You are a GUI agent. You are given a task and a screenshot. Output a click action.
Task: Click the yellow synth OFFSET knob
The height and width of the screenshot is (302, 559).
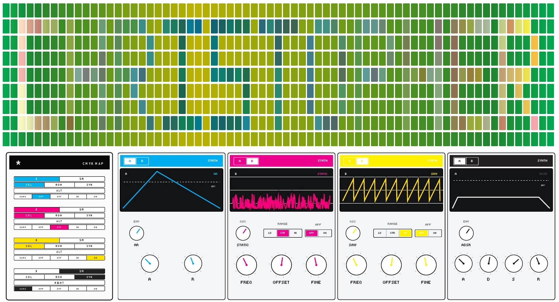391,265
